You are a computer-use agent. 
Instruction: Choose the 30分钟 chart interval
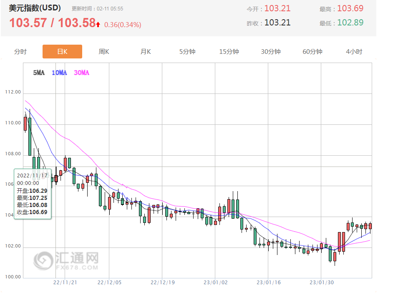pyautogui.click(x=271, y=52)
